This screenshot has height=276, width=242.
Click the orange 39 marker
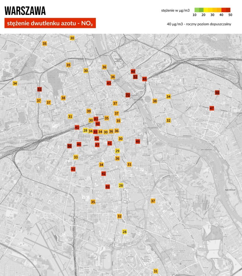[89, 111]
